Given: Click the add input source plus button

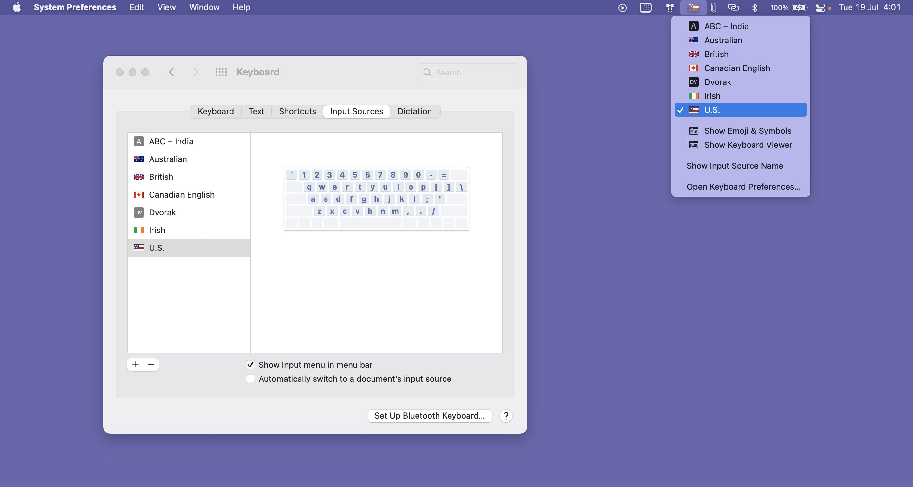Looking at the screenshot, I should click(x=135, y=365).
